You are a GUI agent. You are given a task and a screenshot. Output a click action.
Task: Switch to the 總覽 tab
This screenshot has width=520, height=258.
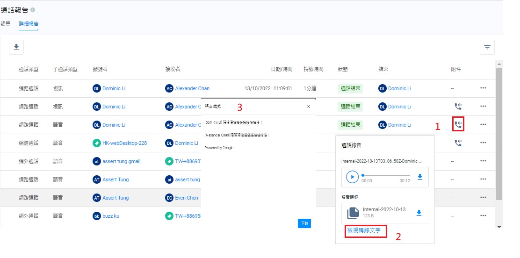pyautogui.click(x=6, y=23)
